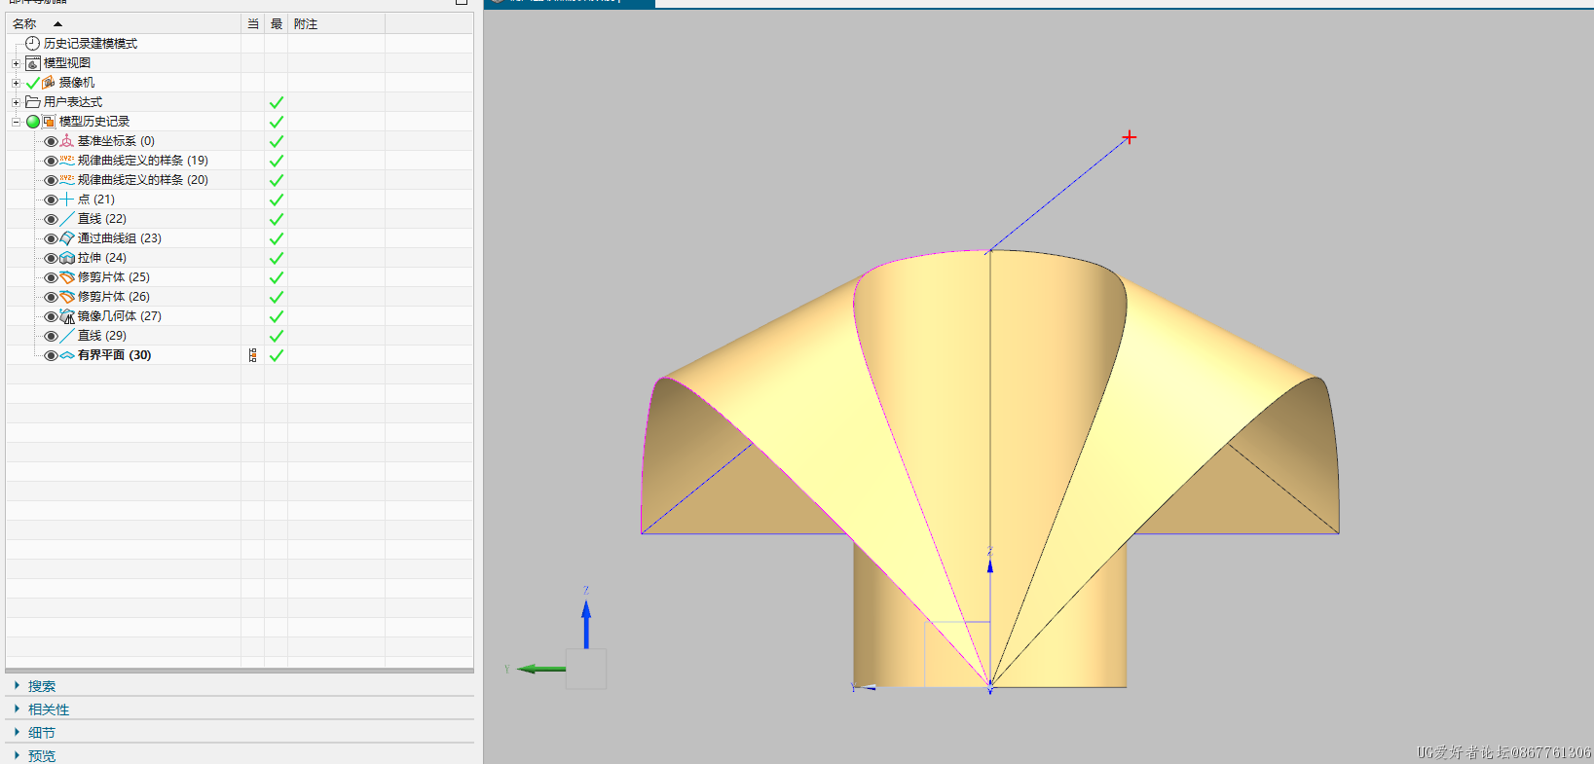This screenshot has width=1594, height=764.
Task: Click the green status ball for 模型历史记录
Action: [x=33, y=122]
